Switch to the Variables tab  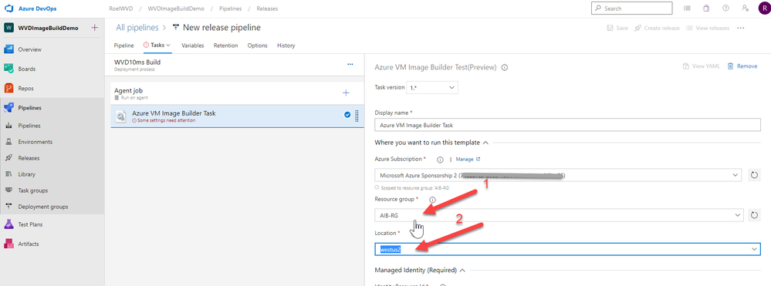[x=193, y=45]
